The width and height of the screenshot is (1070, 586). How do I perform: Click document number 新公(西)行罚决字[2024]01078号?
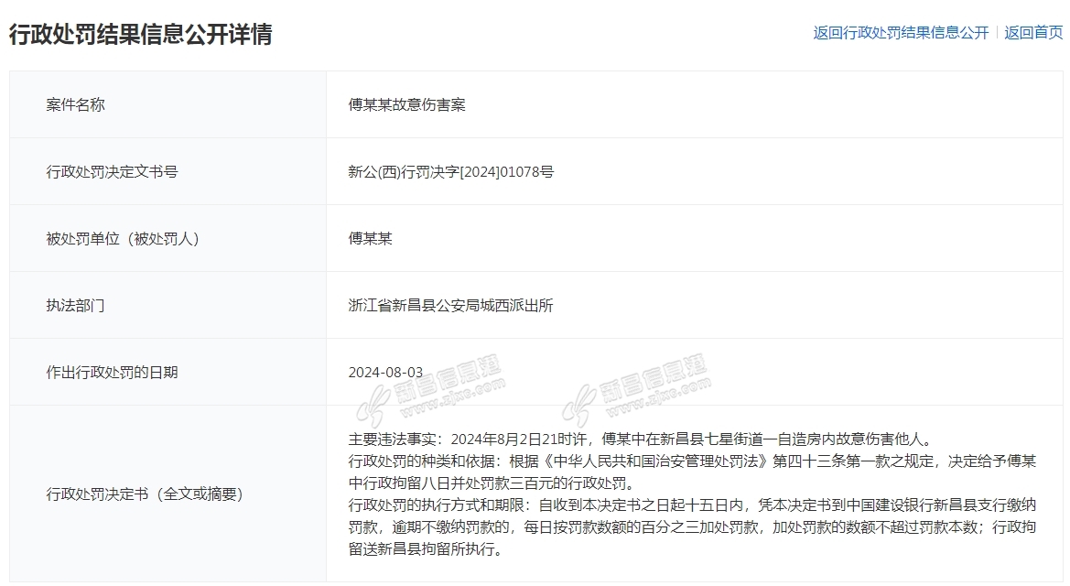(451, 171)
